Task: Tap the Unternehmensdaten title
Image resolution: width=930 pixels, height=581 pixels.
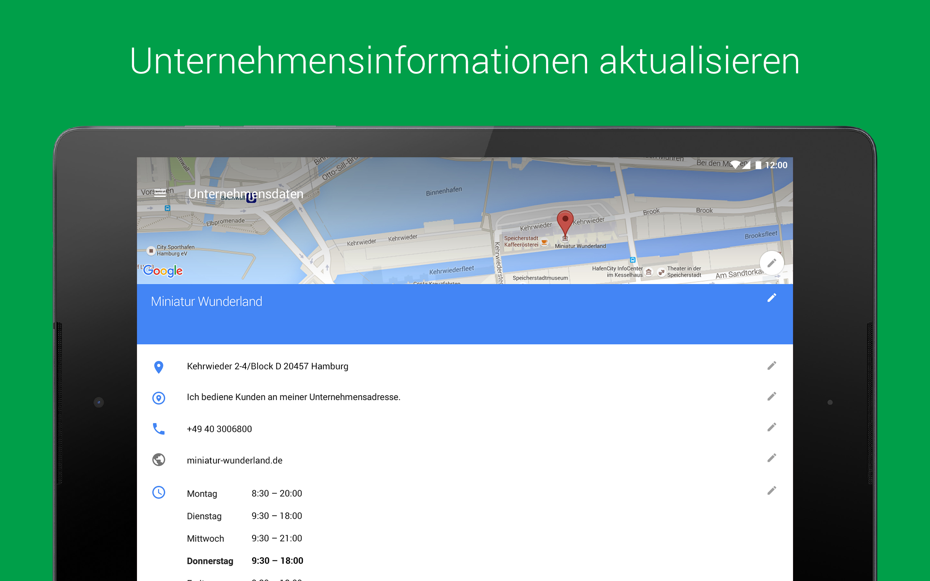Action: pyautogui.click(x=246, y=194)
